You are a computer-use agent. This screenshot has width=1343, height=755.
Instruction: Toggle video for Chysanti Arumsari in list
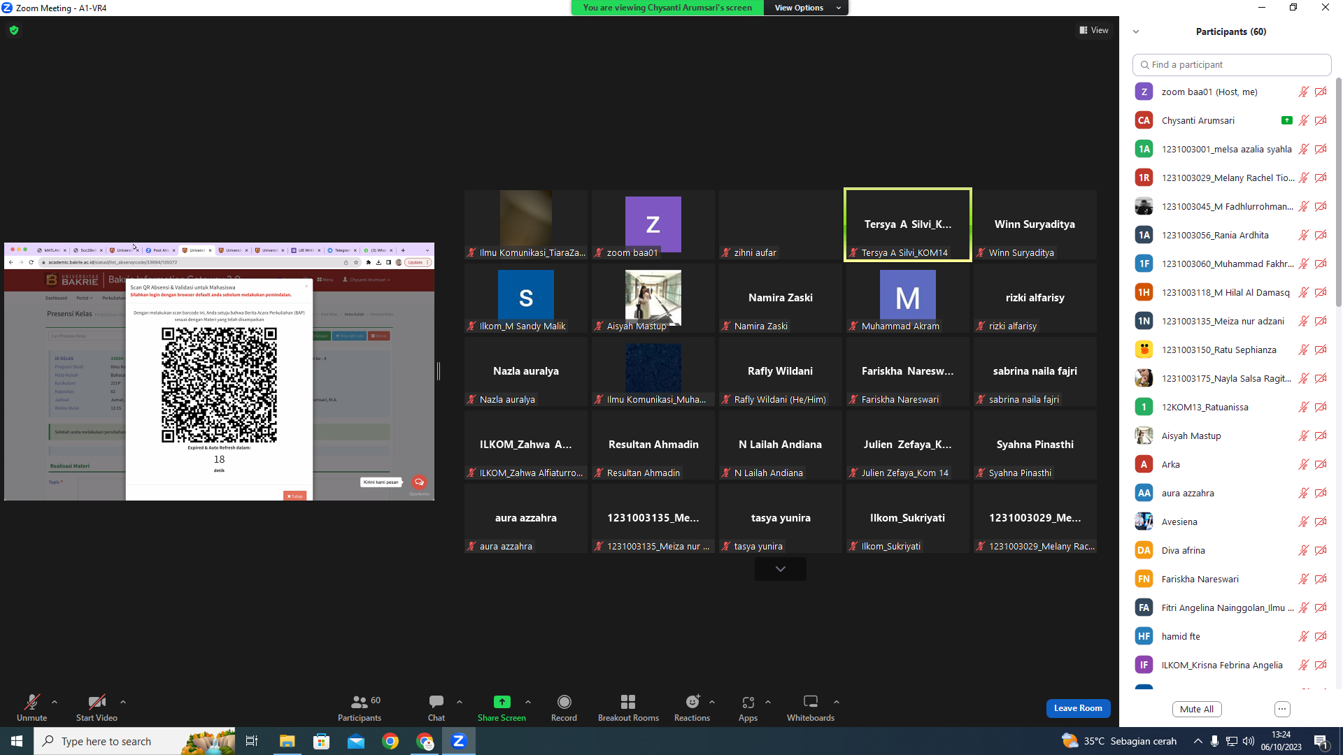1321,120
